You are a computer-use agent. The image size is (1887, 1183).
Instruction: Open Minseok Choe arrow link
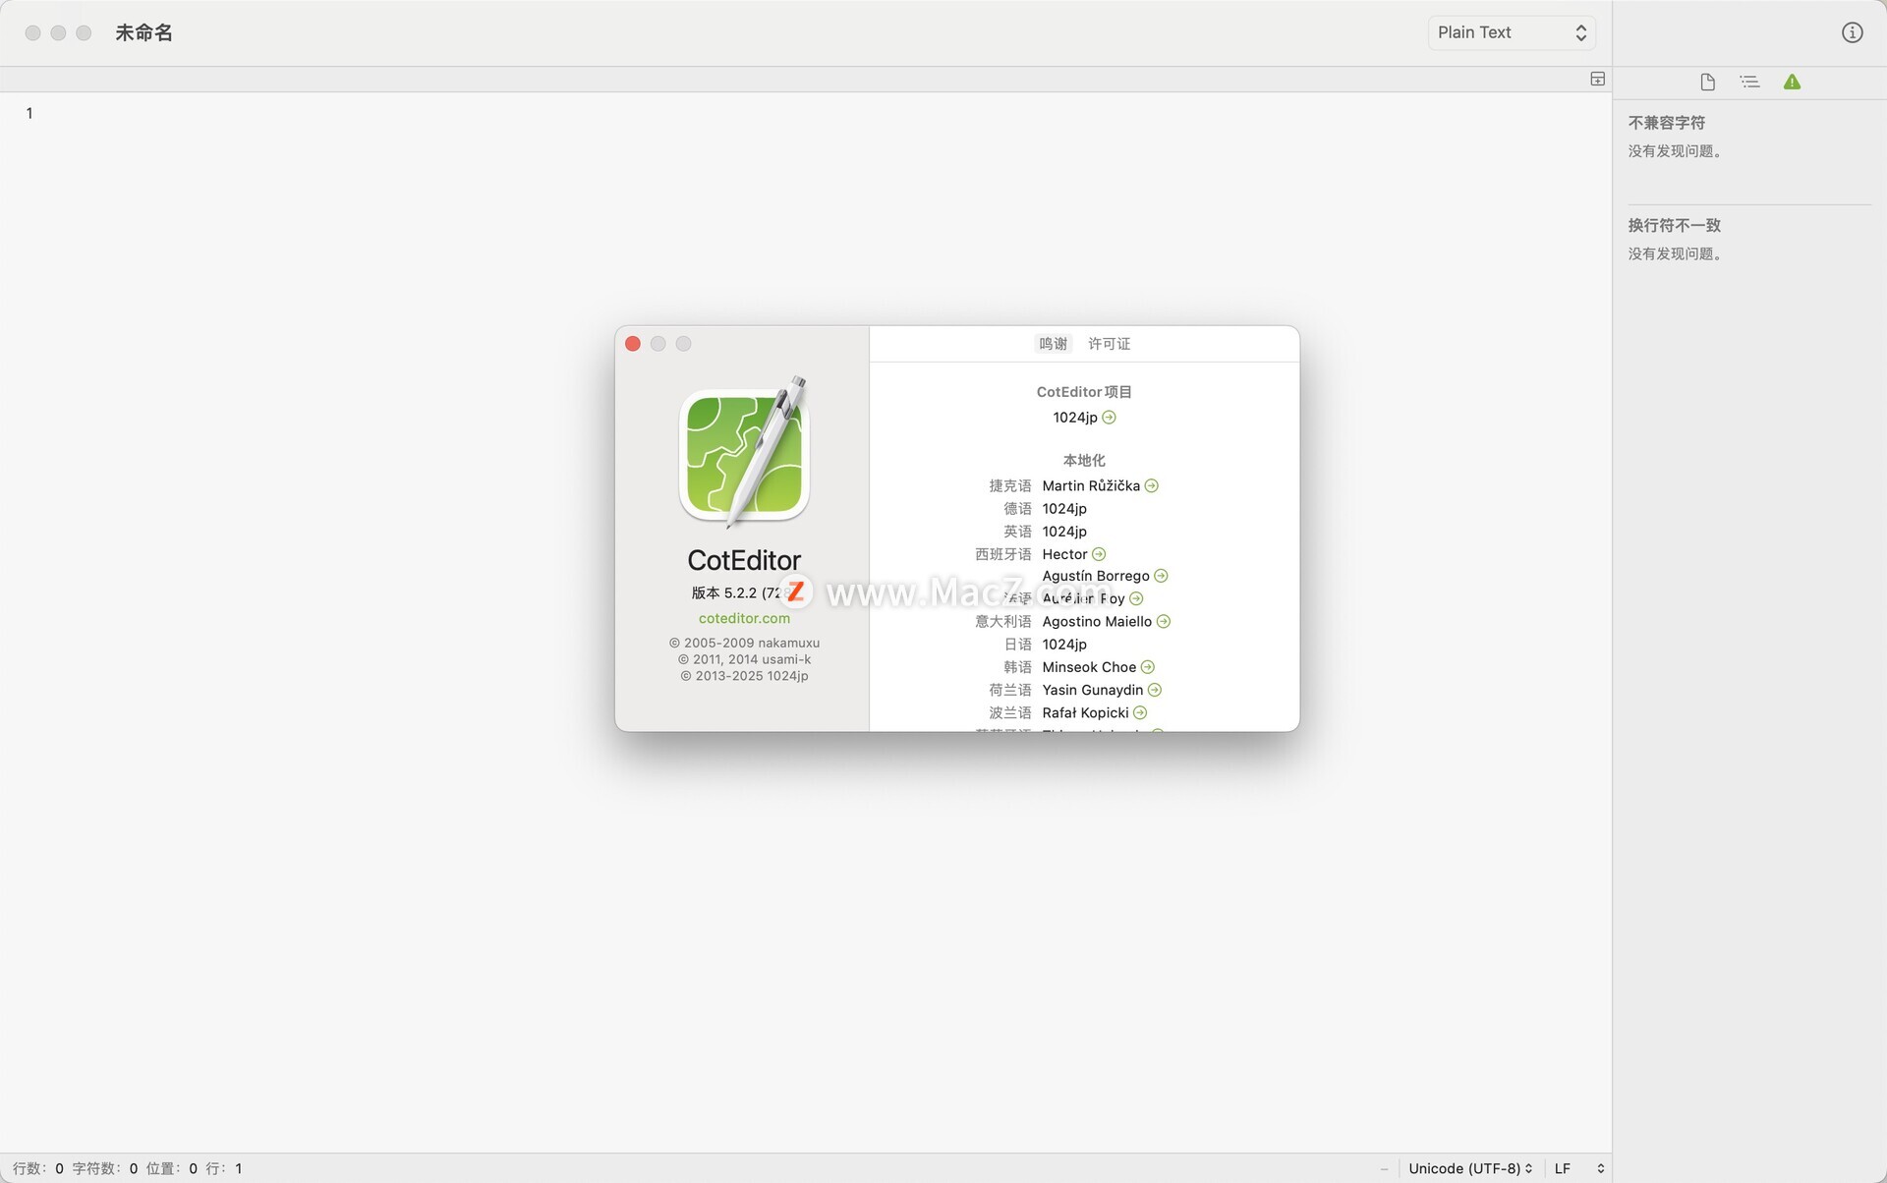1147,667
